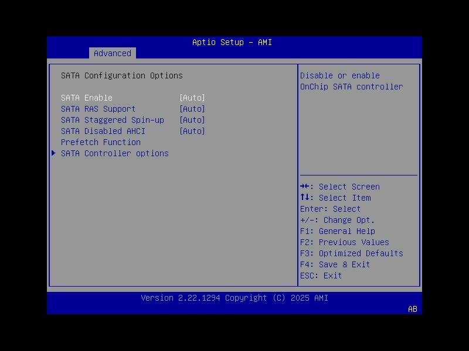469x351 pixels.
Task: Open the Advanced tab
Action: coord(113,53)
